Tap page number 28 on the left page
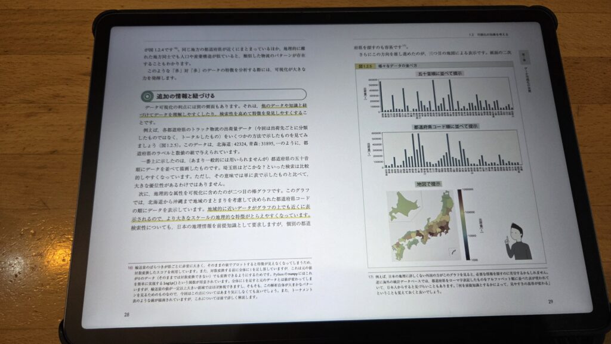611x344 pixels. coord(126,314)
